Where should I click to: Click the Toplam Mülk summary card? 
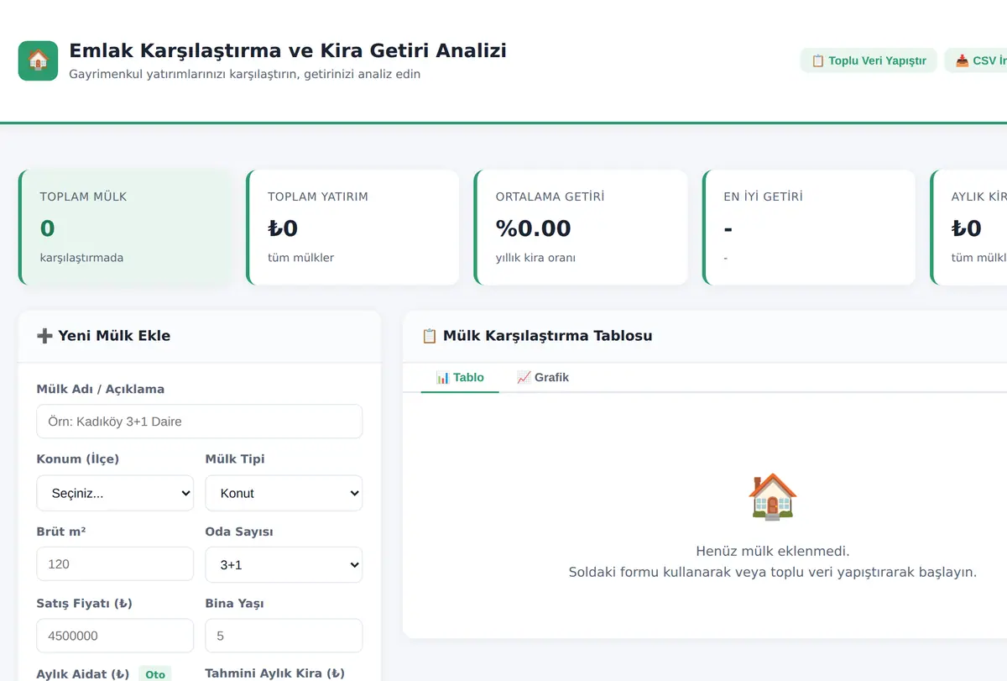coord(124,228)
